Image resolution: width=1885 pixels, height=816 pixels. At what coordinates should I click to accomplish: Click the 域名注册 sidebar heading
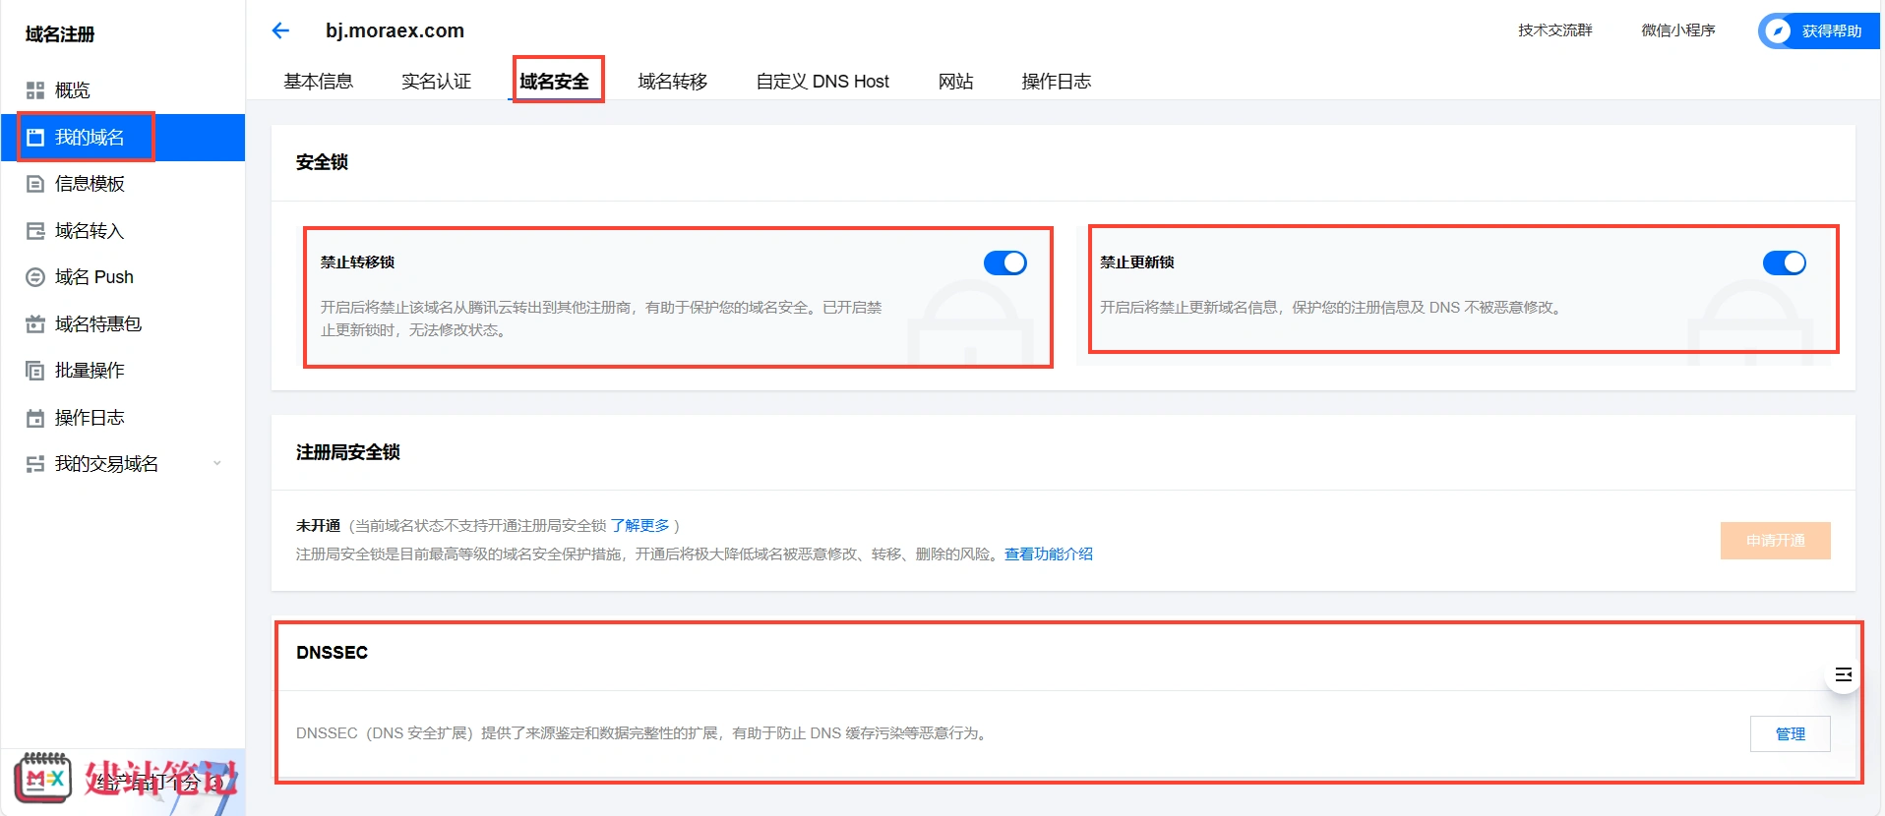tap(60, 34)
